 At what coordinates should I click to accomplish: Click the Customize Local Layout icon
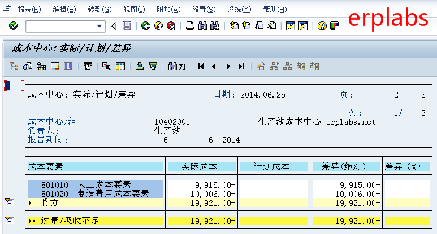tap(335, 26)
